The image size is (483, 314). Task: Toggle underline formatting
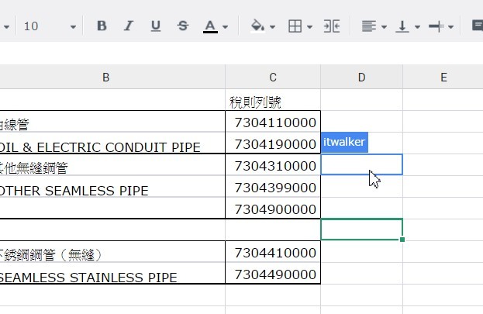(156, 26)
